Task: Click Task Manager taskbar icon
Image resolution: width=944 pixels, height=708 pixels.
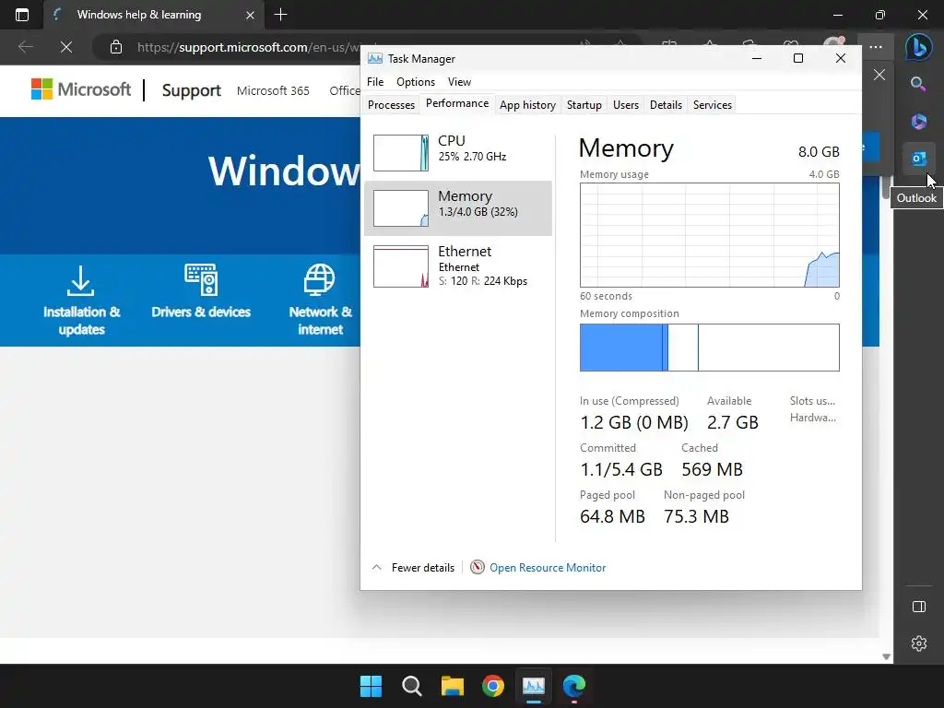Action: tap(534, 686)
